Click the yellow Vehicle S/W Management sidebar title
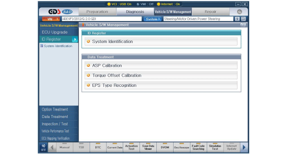Viewport: 287px width, 154px height. point(59,25)
